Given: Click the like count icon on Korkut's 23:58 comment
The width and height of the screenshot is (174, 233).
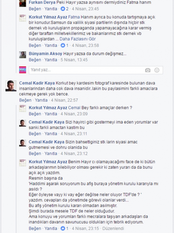Looking at the screenshot, I should point(63,45).
